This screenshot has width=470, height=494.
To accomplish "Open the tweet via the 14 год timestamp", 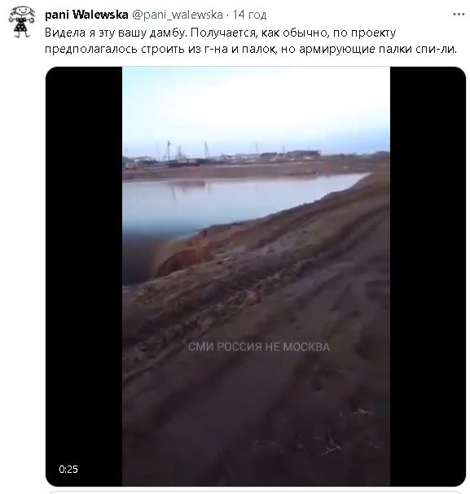I will click(x=249, y=15).
